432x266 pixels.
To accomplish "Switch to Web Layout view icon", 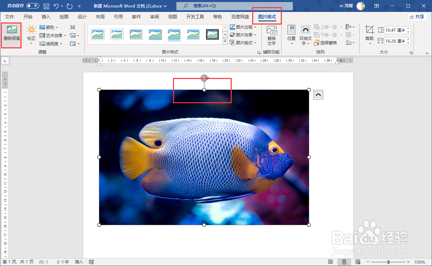I will click(358, 262).
